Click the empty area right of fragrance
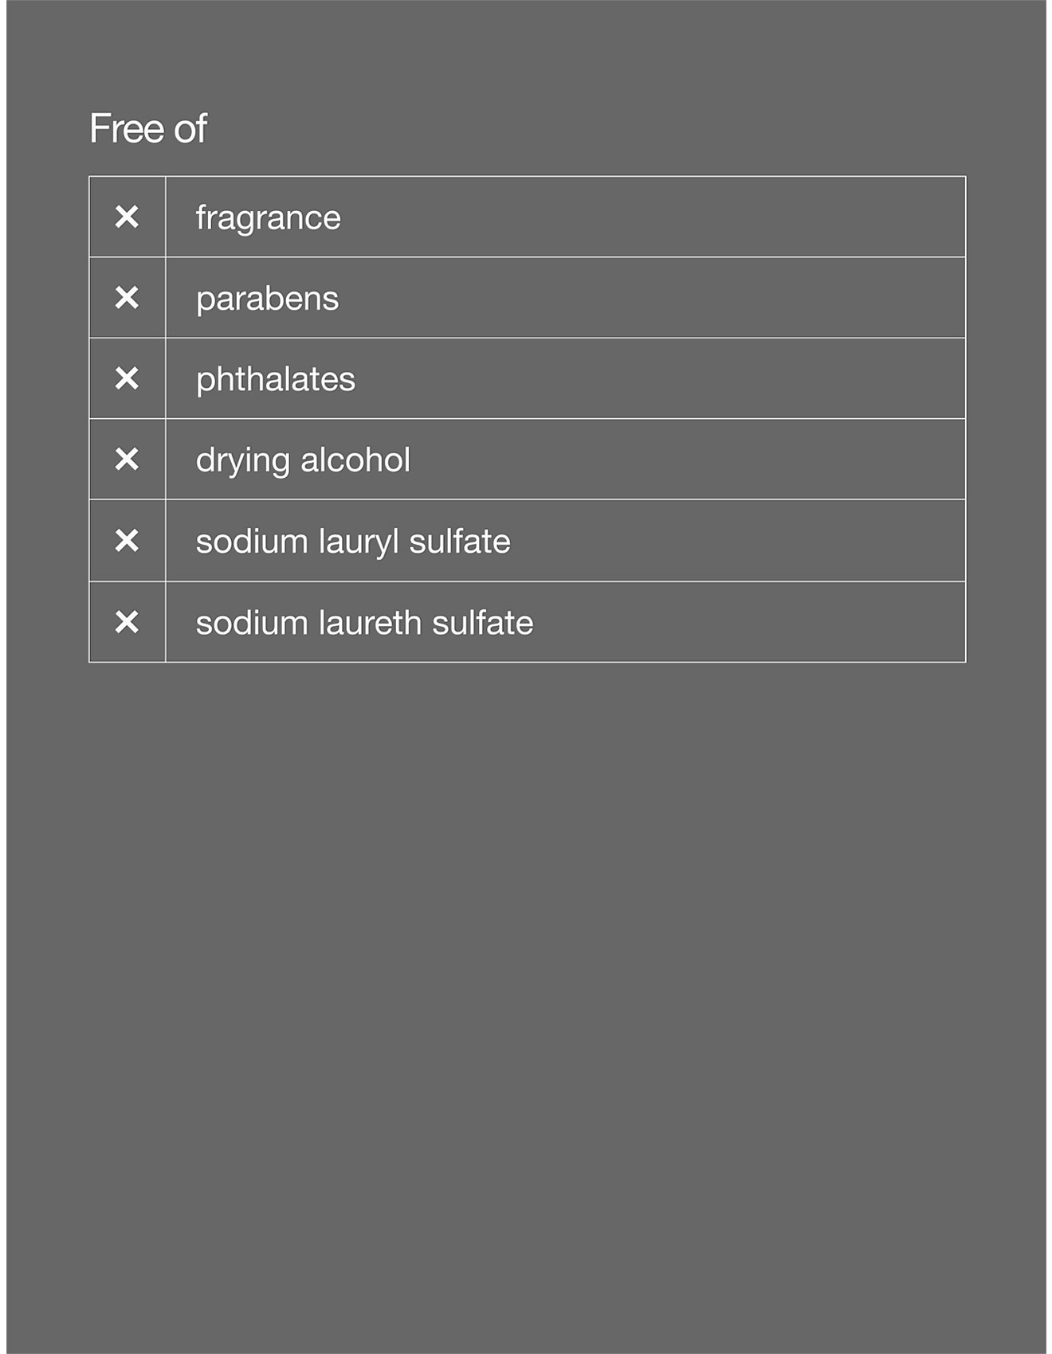 [654, 217]
